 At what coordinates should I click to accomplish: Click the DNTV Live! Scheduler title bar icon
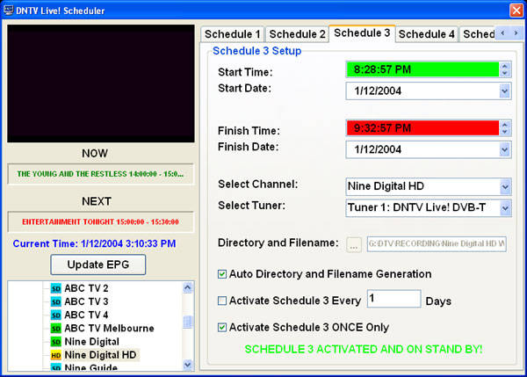pyautogui.click(x=9, y=11)
